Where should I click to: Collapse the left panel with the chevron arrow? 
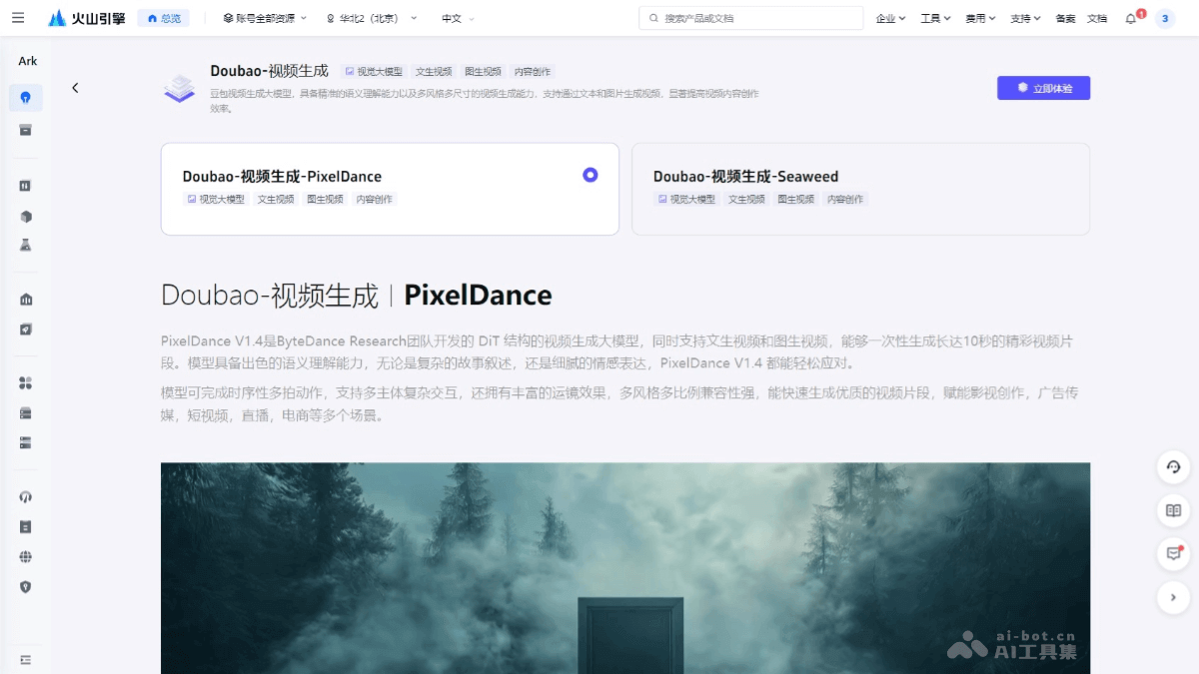(x=76, y=87)
